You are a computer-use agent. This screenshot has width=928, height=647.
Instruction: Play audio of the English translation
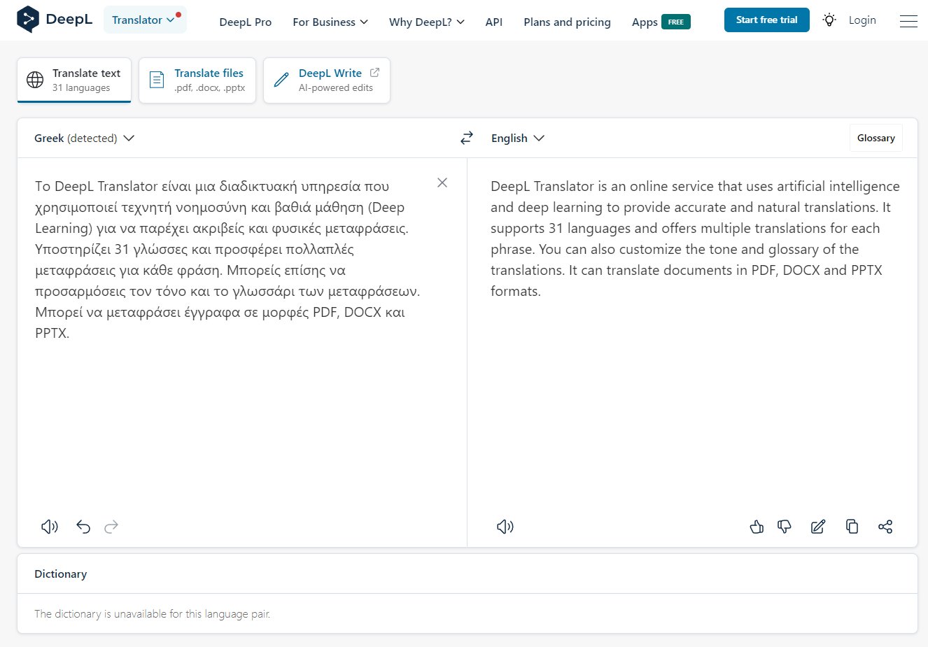tap(505, 527)
